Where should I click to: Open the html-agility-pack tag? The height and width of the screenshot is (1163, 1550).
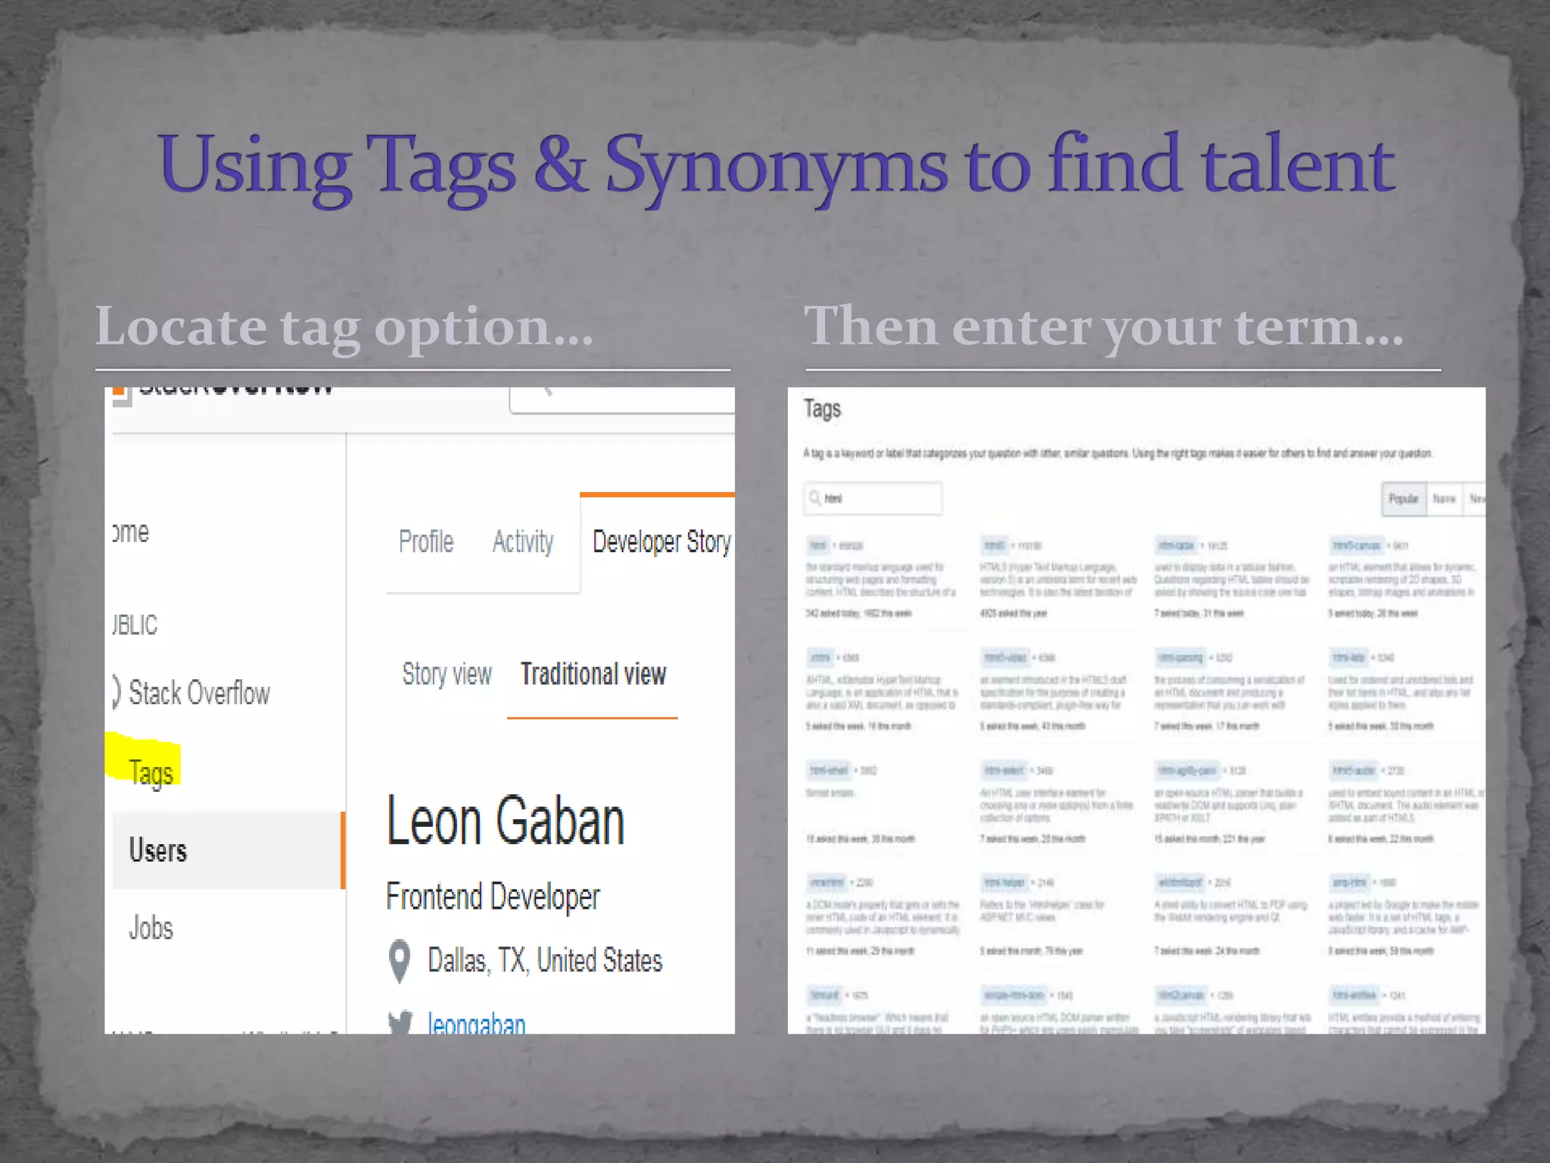[x=1187, y=771]
